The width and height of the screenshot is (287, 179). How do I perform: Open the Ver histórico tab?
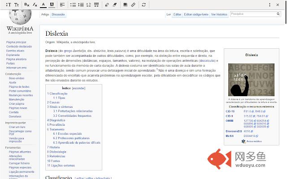(219, 14)
